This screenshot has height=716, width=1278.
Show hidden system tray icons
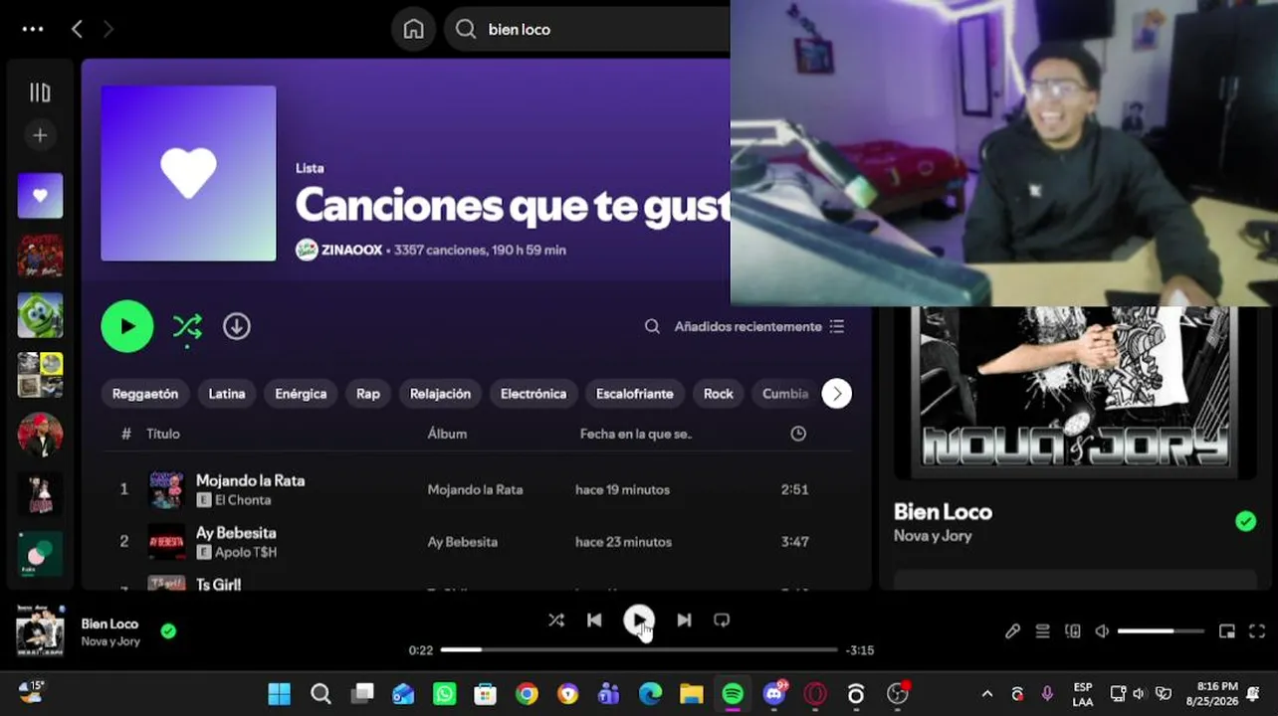point(986,694)
